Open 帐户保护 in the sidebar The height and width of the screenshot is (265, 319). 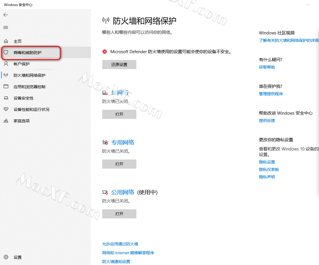click(x=45, y=64)
